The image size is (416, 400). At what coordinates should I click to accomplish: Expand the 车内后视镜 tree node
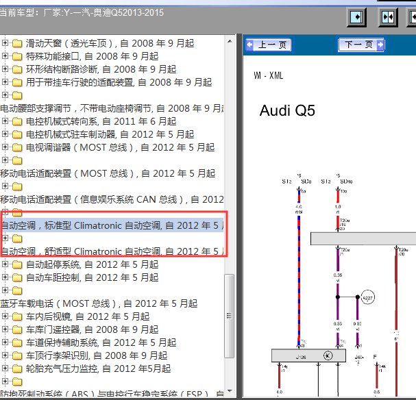click(x=5, y=316)
